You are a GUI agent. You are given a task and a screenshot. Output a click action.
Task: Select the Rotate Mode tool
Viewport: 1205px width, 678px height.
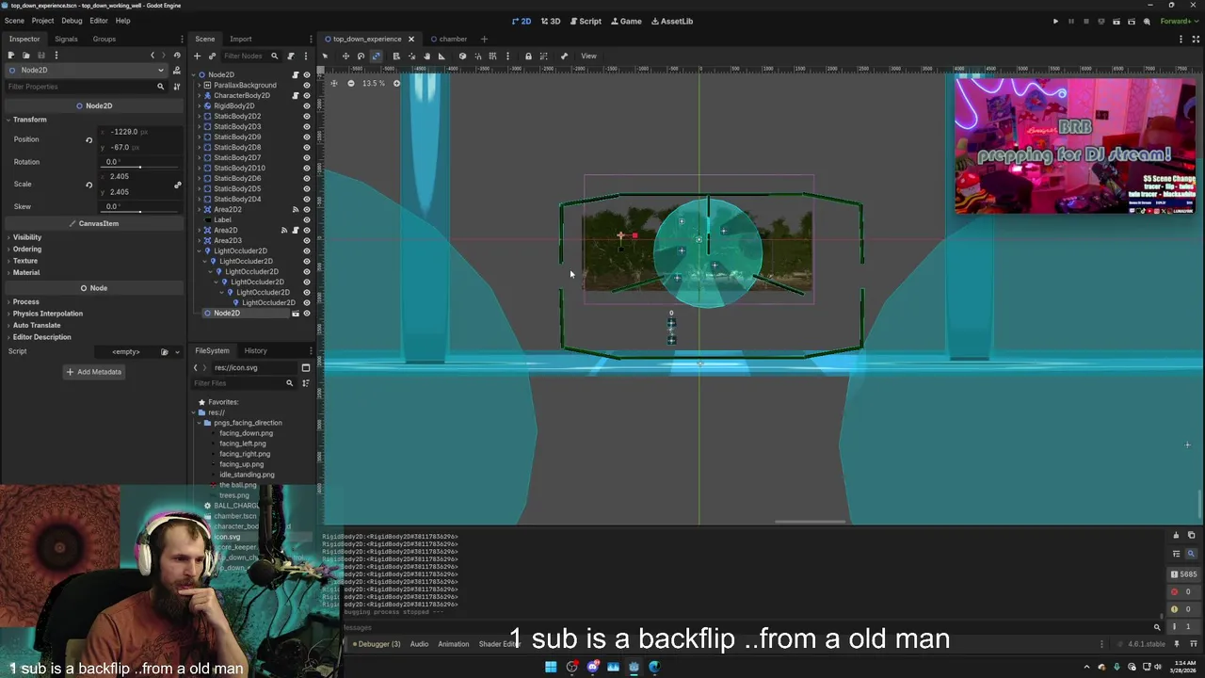coord(361,56)
